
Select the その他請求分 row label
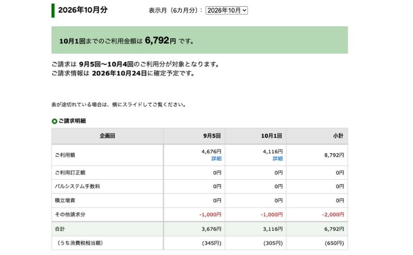tap(70, 214)
